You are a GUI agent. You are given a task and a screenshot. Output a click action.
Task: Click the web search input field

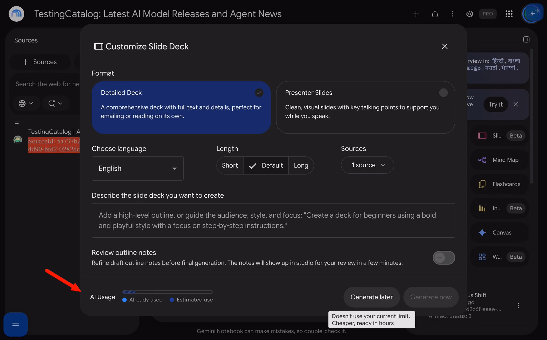pyautogui.click(x=47, y=84)
